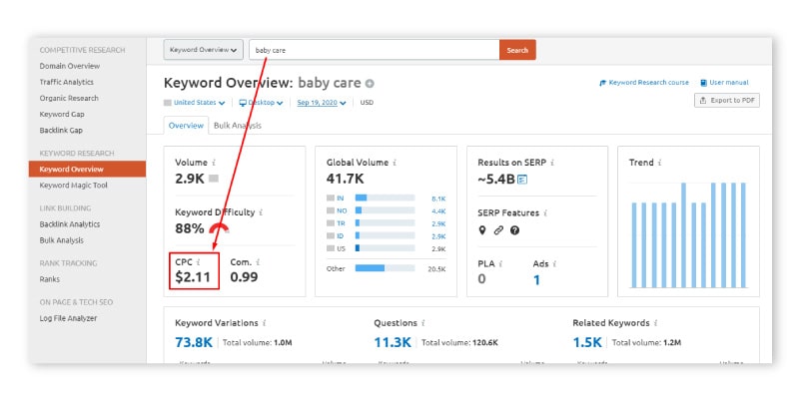Open the Sep 19, 2020 date dropdown

tap(322, 103)
